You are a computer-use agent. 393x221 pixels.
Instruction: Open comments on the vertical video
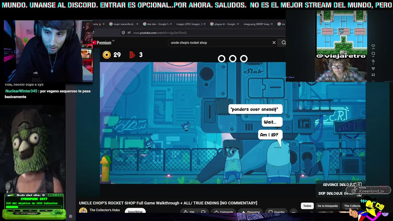pos(373,53)
